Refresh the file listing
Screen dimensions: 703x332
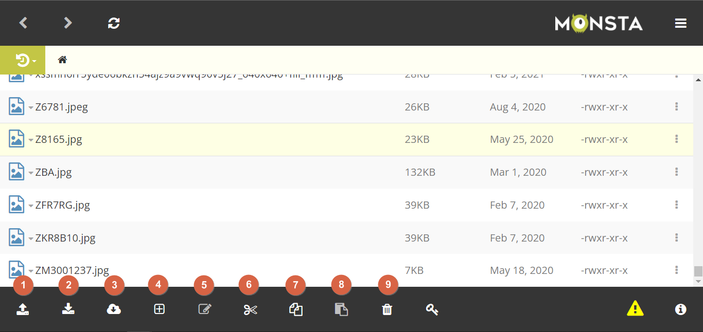click(114, 23)
